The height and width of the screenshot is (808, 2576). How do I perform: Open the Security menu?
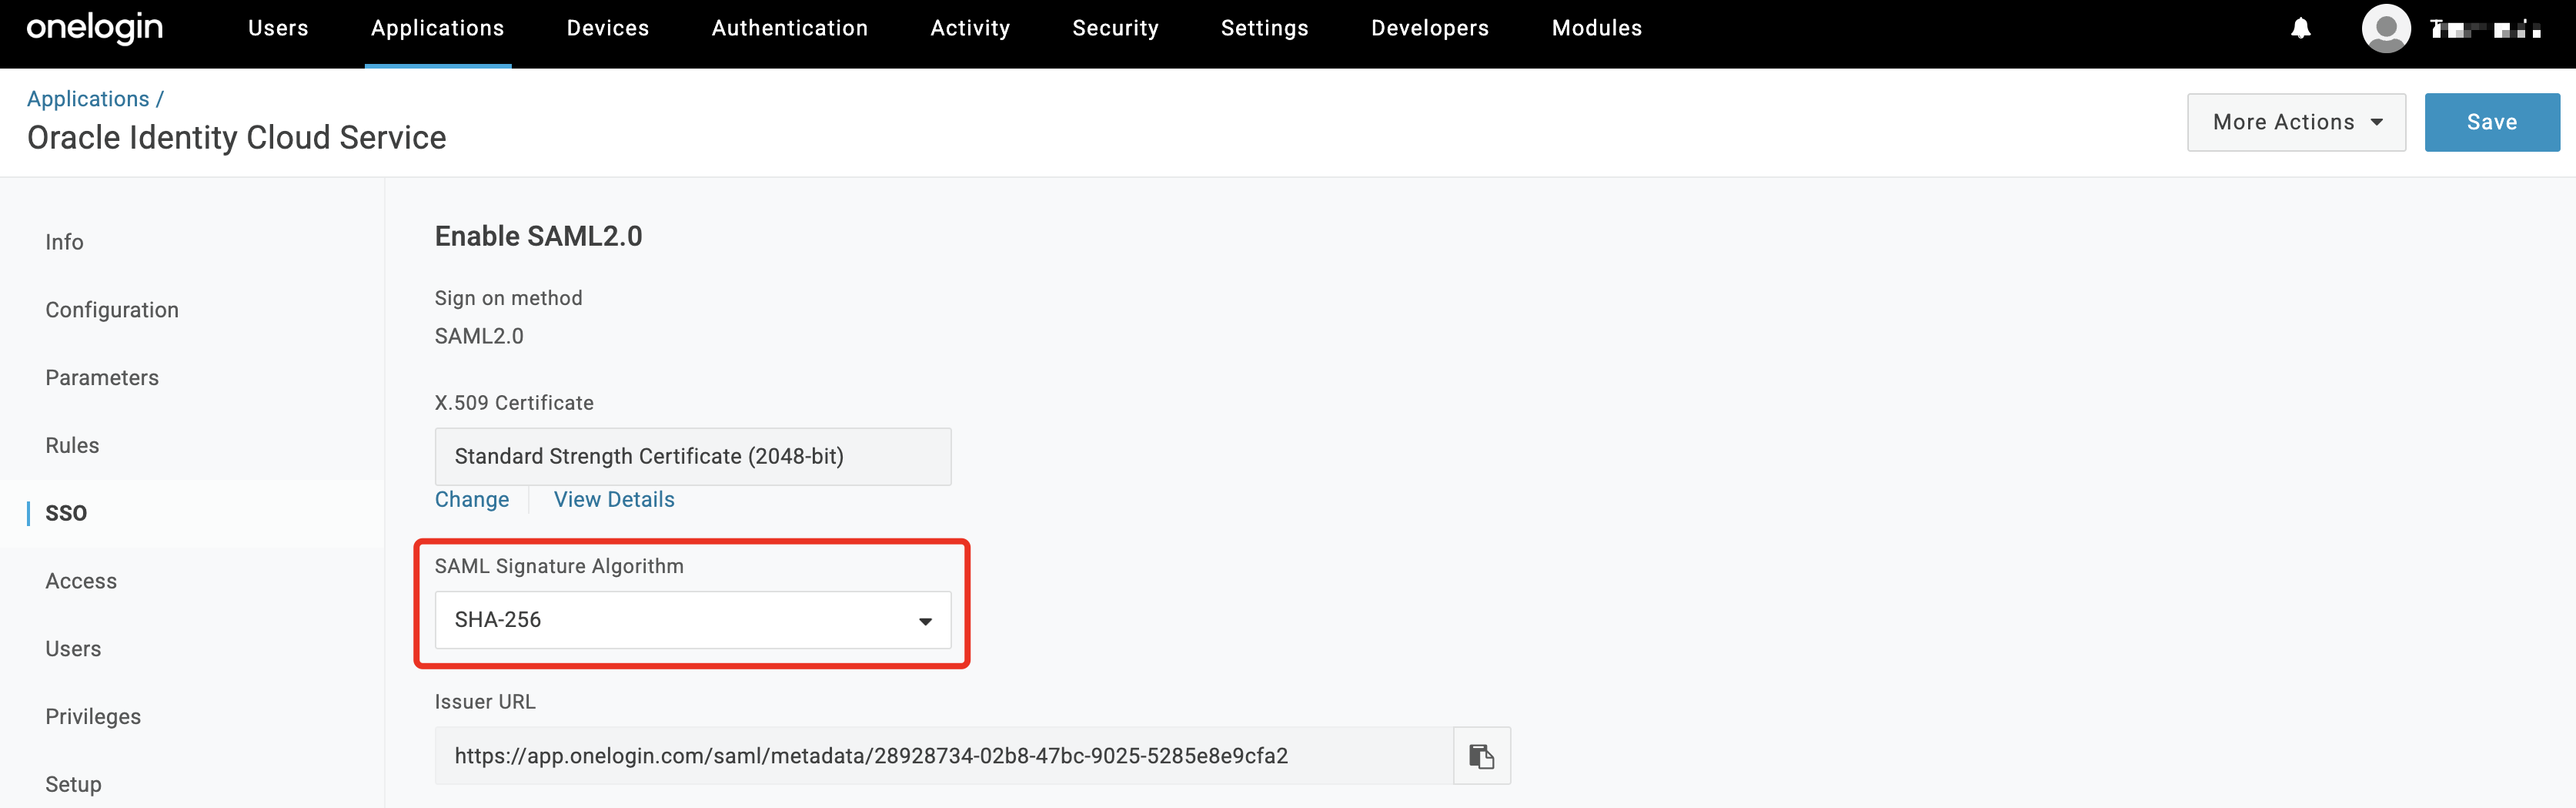pyautogui.click(x=1115, y=28)
